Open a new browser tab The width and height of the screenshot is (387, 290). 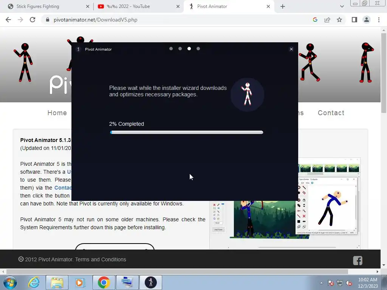click(x=283, y=6)
